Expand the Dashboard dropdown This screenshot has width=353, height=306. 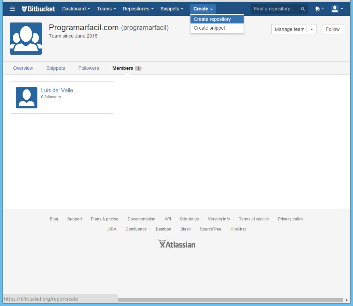tap(76, 9)
